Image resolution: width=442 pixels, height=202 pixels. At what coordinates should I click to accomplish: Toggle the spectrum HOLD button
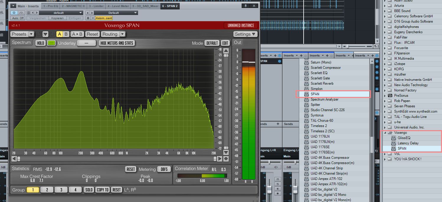tap(41, 43)
